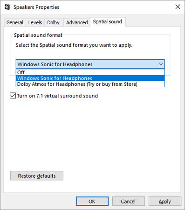Screen dimensions: 185x210
Task: Open the Levels tab
Action: pyautogui.click(x=35, y=22)
